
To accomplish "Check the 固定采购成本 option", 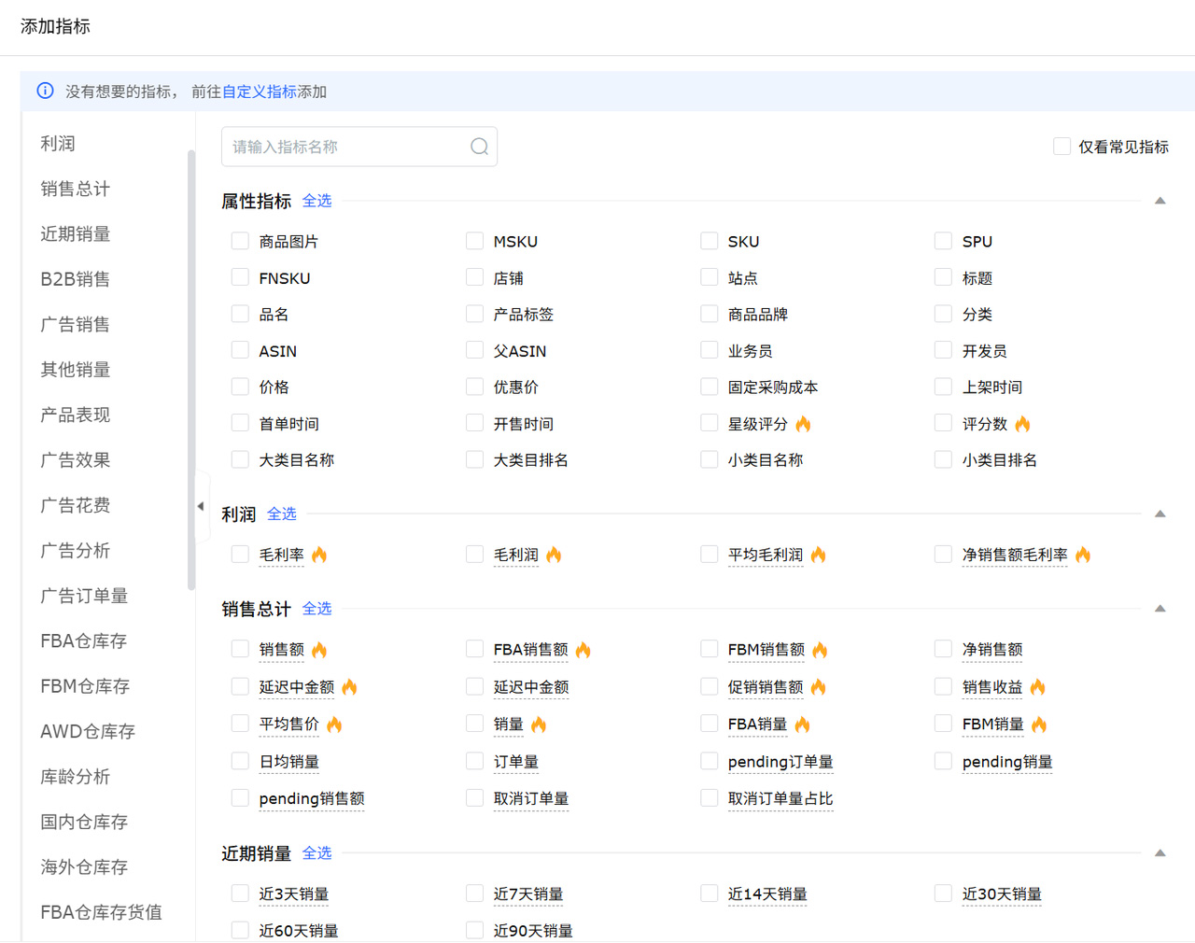I will click(709, 387).
